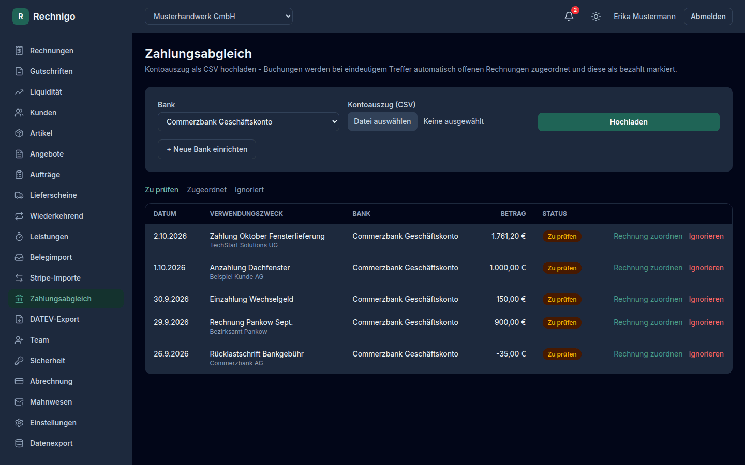The height and width of the screenshot is (465, 745).
Task: Click the Rechnigo logo icon
Action: coord(21,17)
